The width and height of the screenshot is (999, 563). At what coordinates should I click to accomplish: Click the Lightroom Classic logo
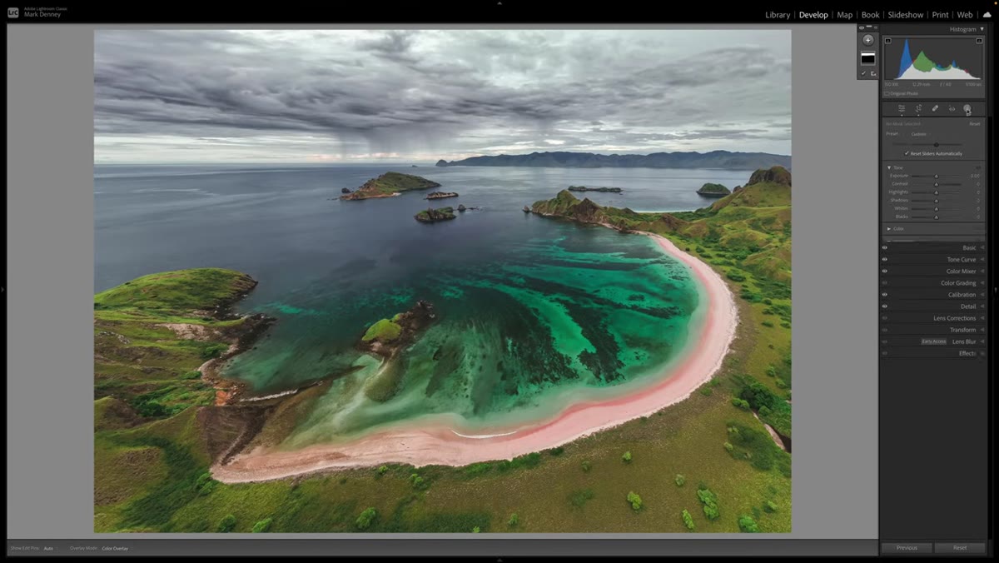tap(12, 12)
